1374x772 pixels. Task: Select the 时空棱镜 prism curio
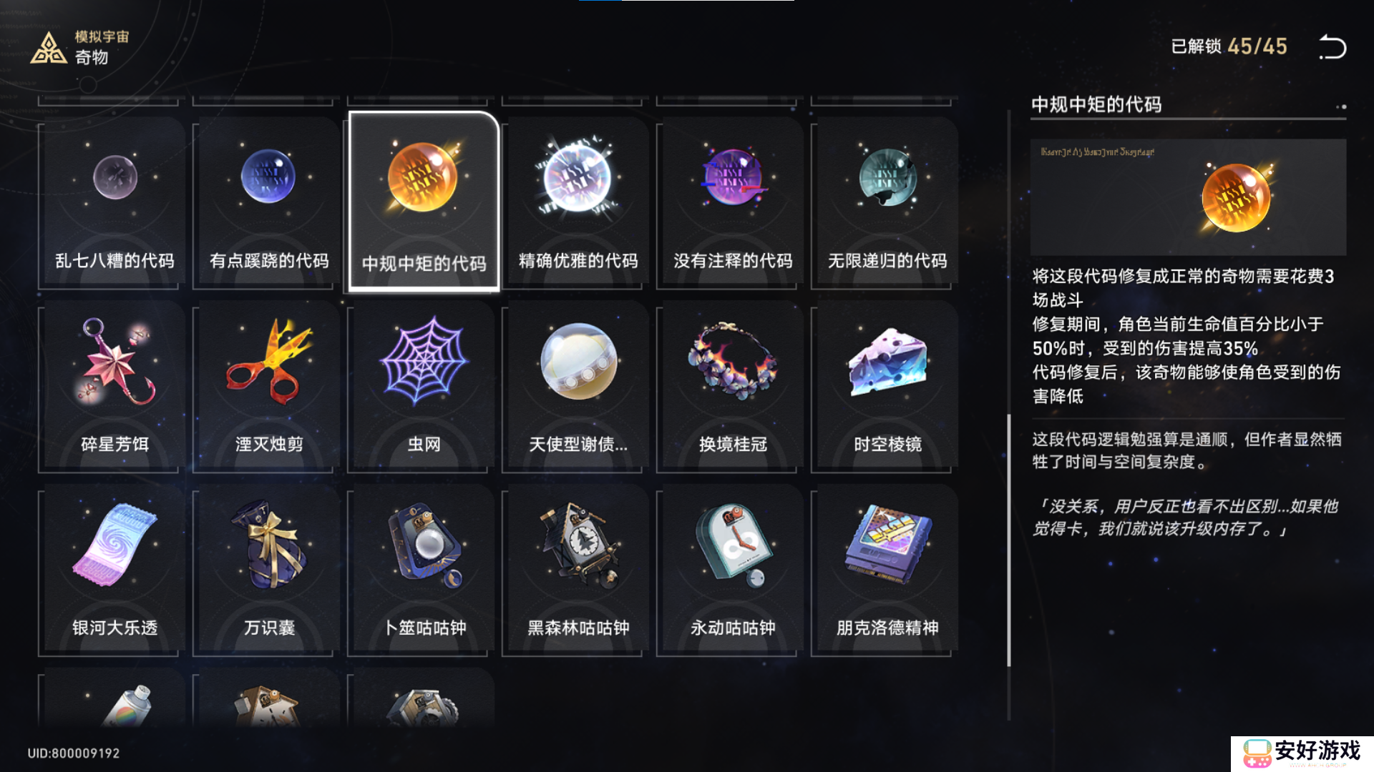[x=887, y=387]
